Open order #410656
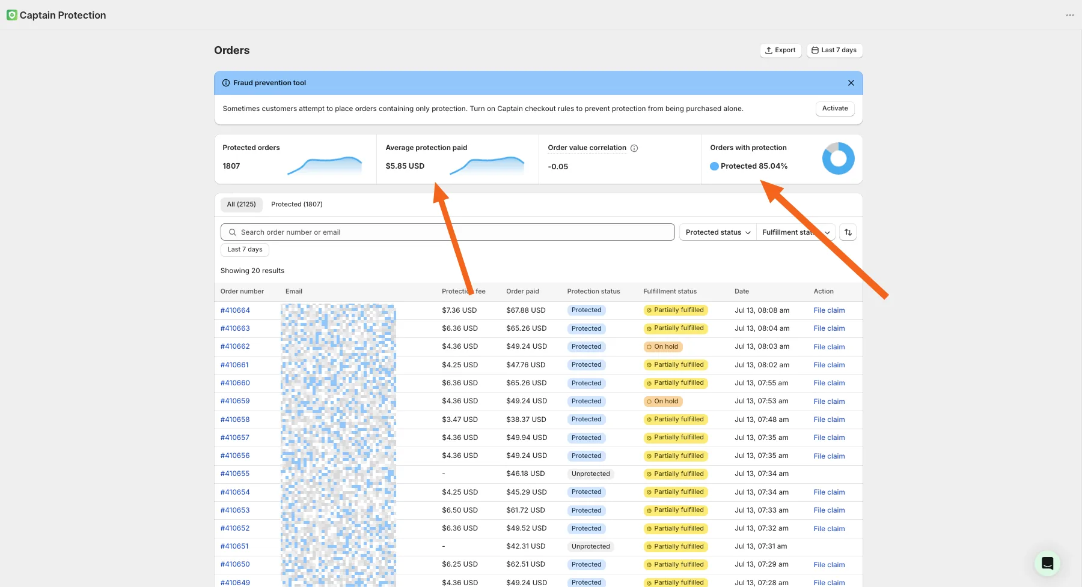Image resolution: width=1082 pixels, height=587 pixels. click(235, 456)
